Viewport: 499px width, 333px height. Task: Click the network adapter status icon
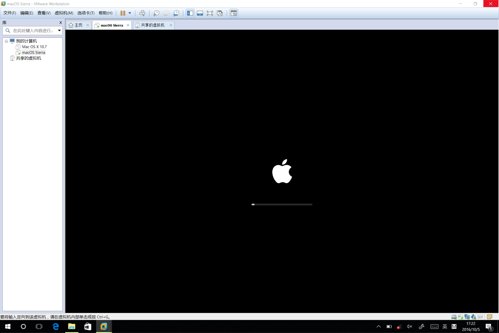point(467,317)
